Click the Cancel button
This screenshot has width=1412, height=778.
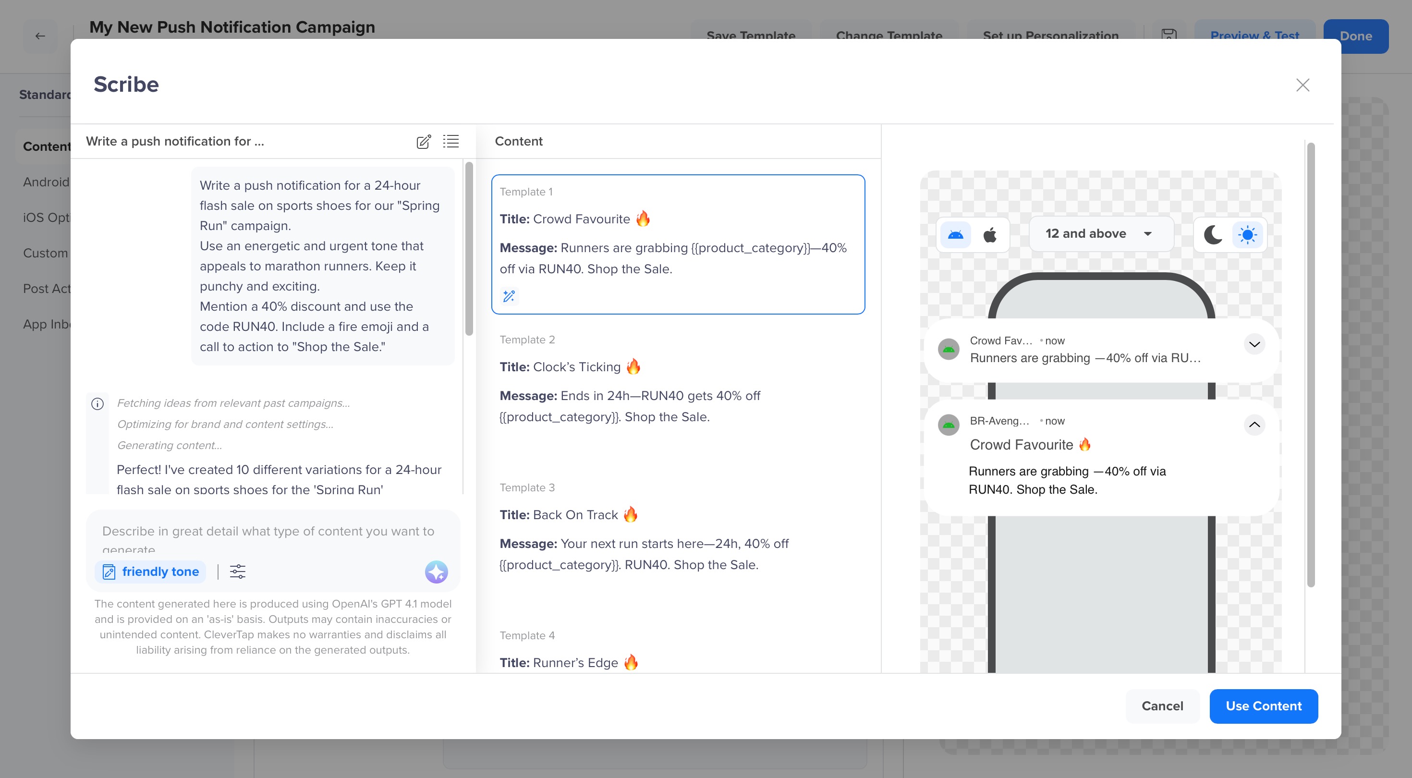[1162, 706]
